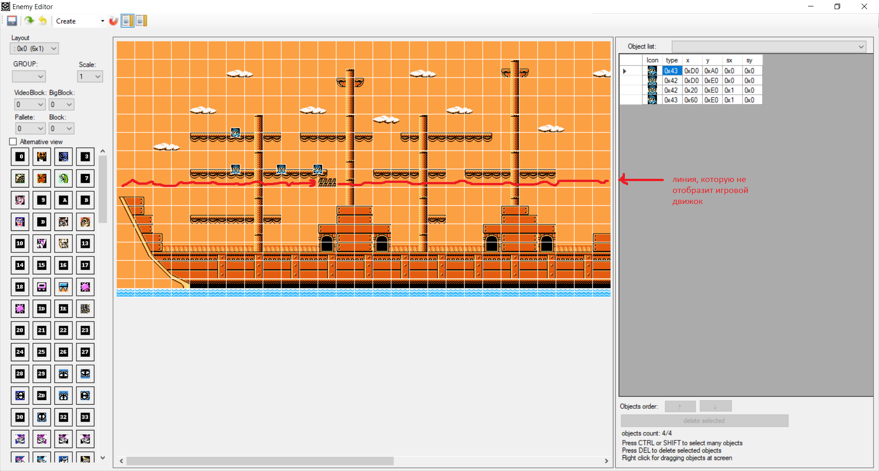Select enemy type 9 in palette
879x471 pixels.
(x=42, y=200)
